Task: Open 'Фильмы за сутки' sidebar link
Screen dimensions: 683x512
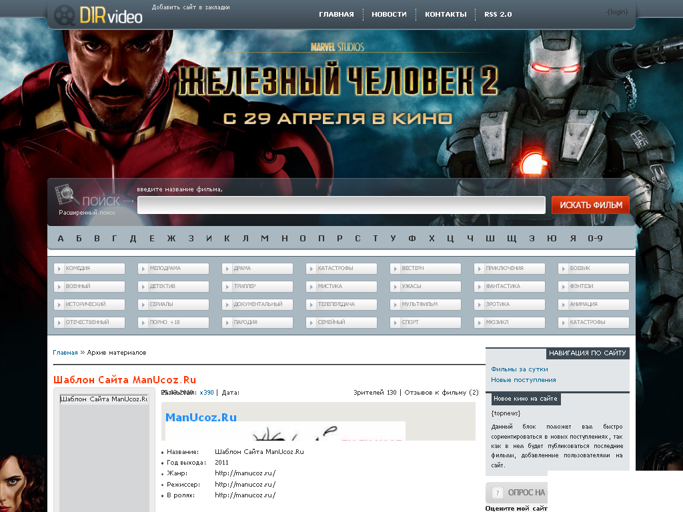Action: coord(519,369)
